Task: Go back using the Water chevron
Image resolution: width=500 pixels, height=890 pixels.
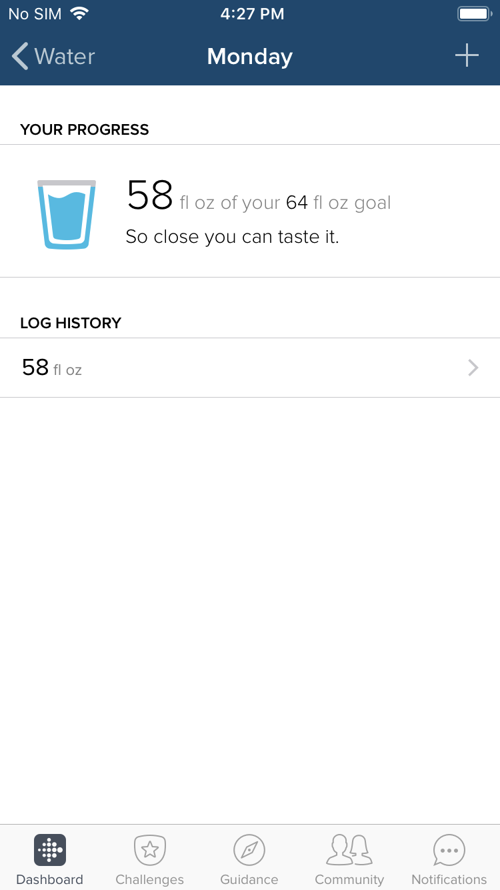Action: 21,56
